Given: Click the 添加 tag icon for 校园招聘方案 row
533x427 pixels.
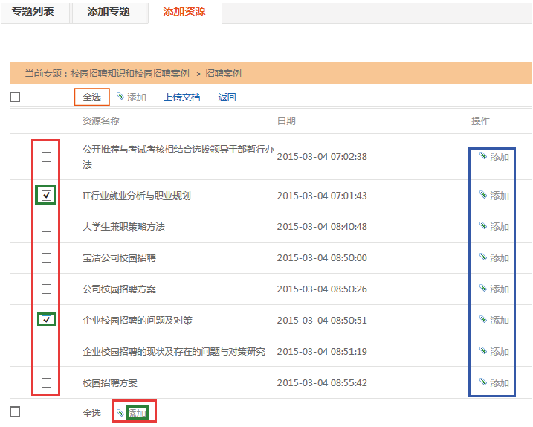Looking at the screenshot, I should [x=483, y=382].
